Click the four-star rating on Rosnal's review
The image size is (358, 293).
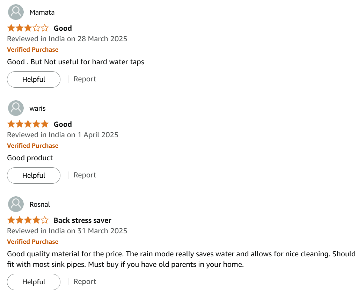pos(28,220)
